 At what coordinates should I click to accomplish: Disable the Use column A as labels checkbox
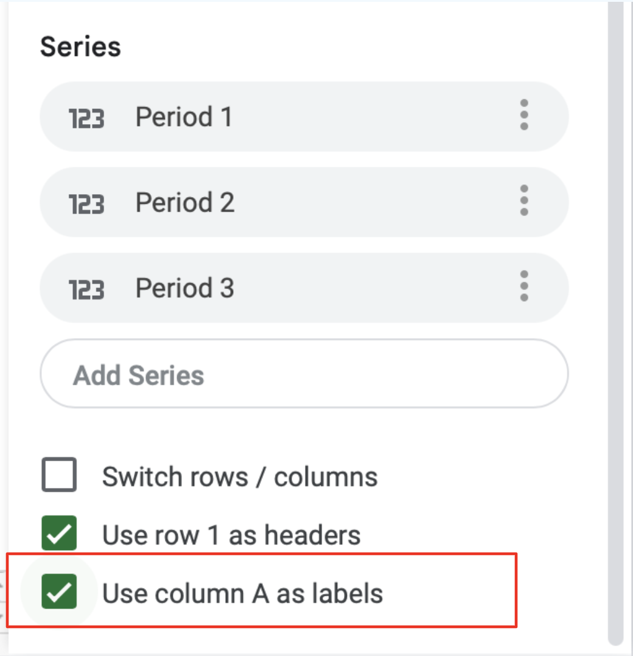(x=59, y=591)
